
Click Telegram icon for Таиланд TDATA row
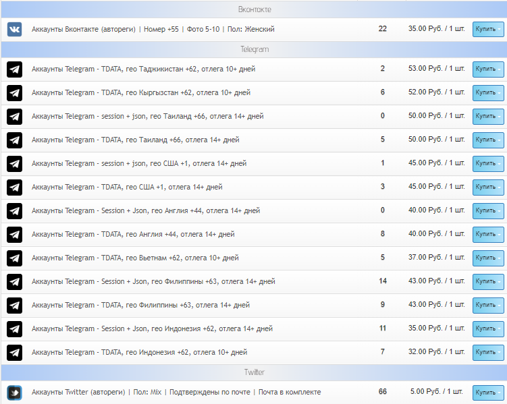(x=15, y=140)
